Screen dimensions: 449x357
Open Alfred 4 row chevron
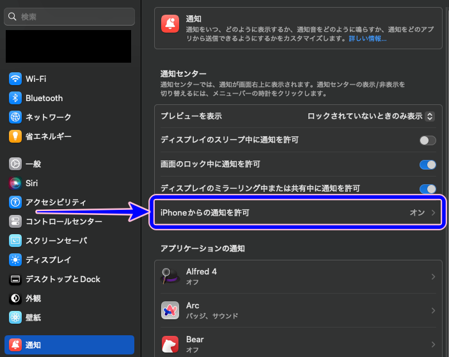433,276
